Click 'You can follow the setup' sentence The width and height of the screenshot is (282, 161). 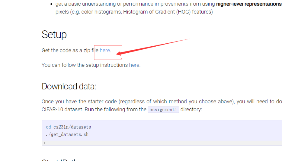click(70, 65)
